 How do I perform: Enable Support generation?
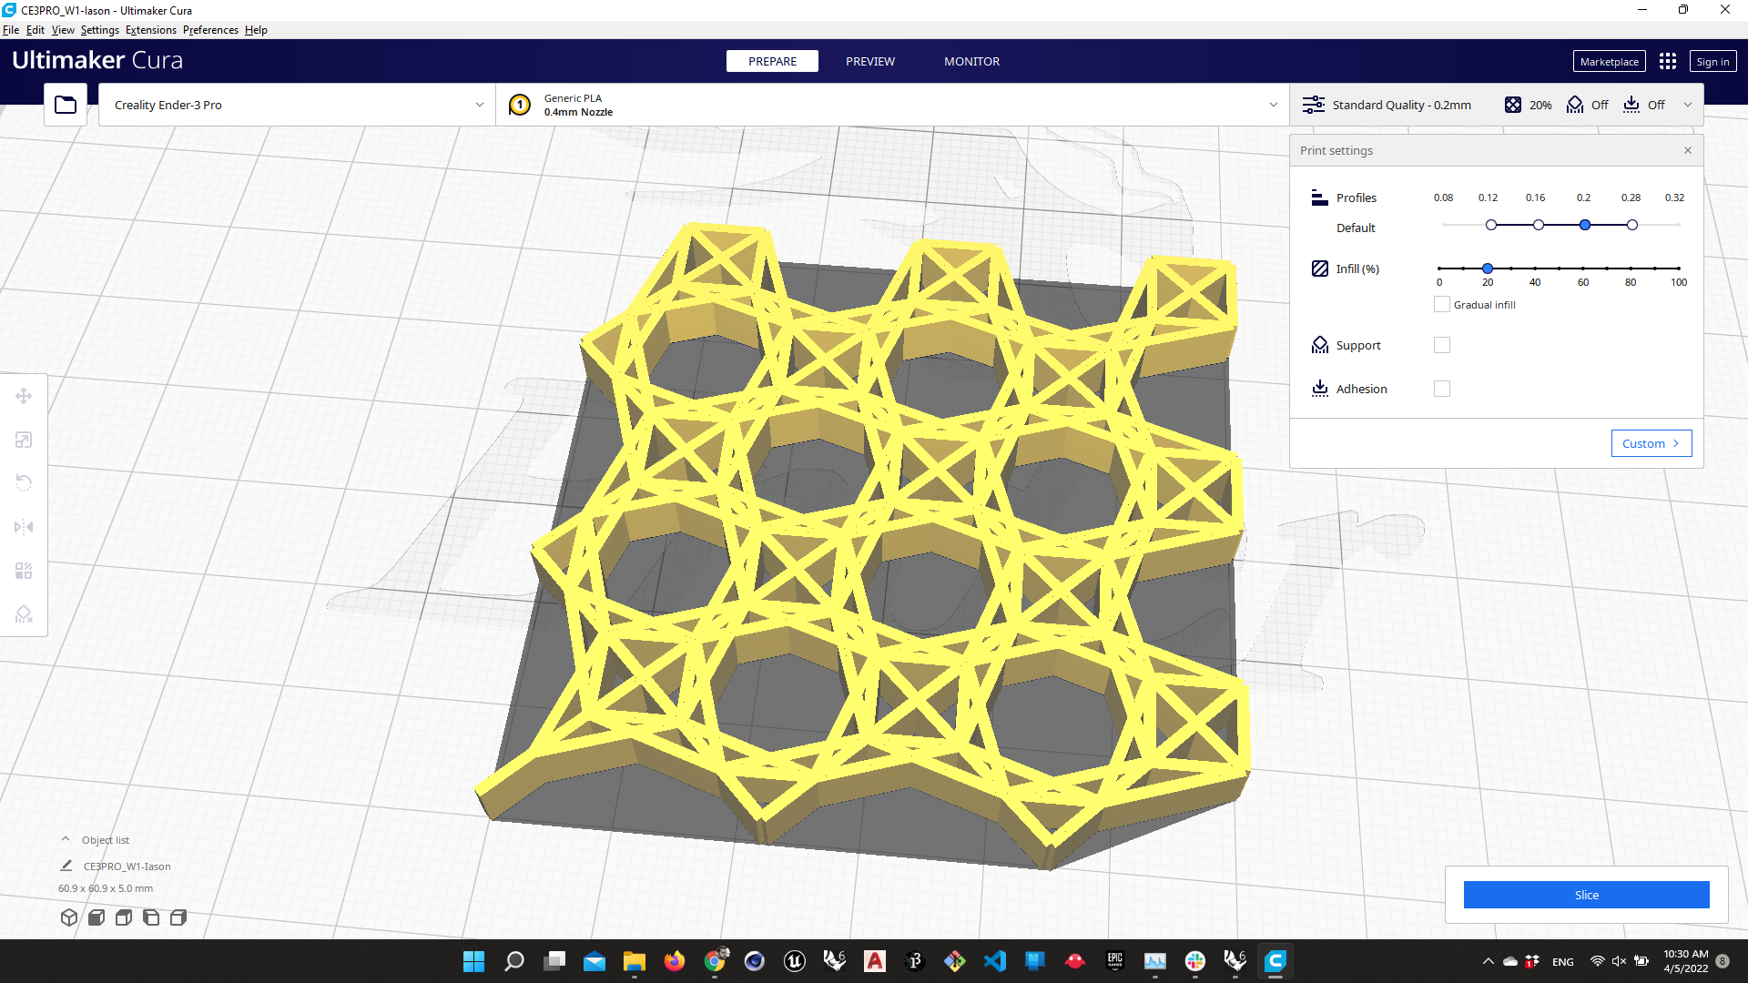[1441, 345]
